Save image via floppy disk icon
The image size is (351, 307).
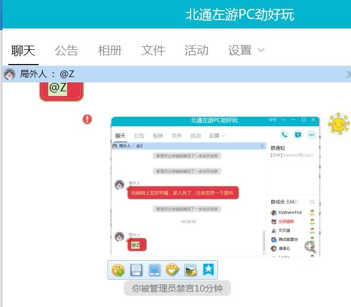(136, 270)
